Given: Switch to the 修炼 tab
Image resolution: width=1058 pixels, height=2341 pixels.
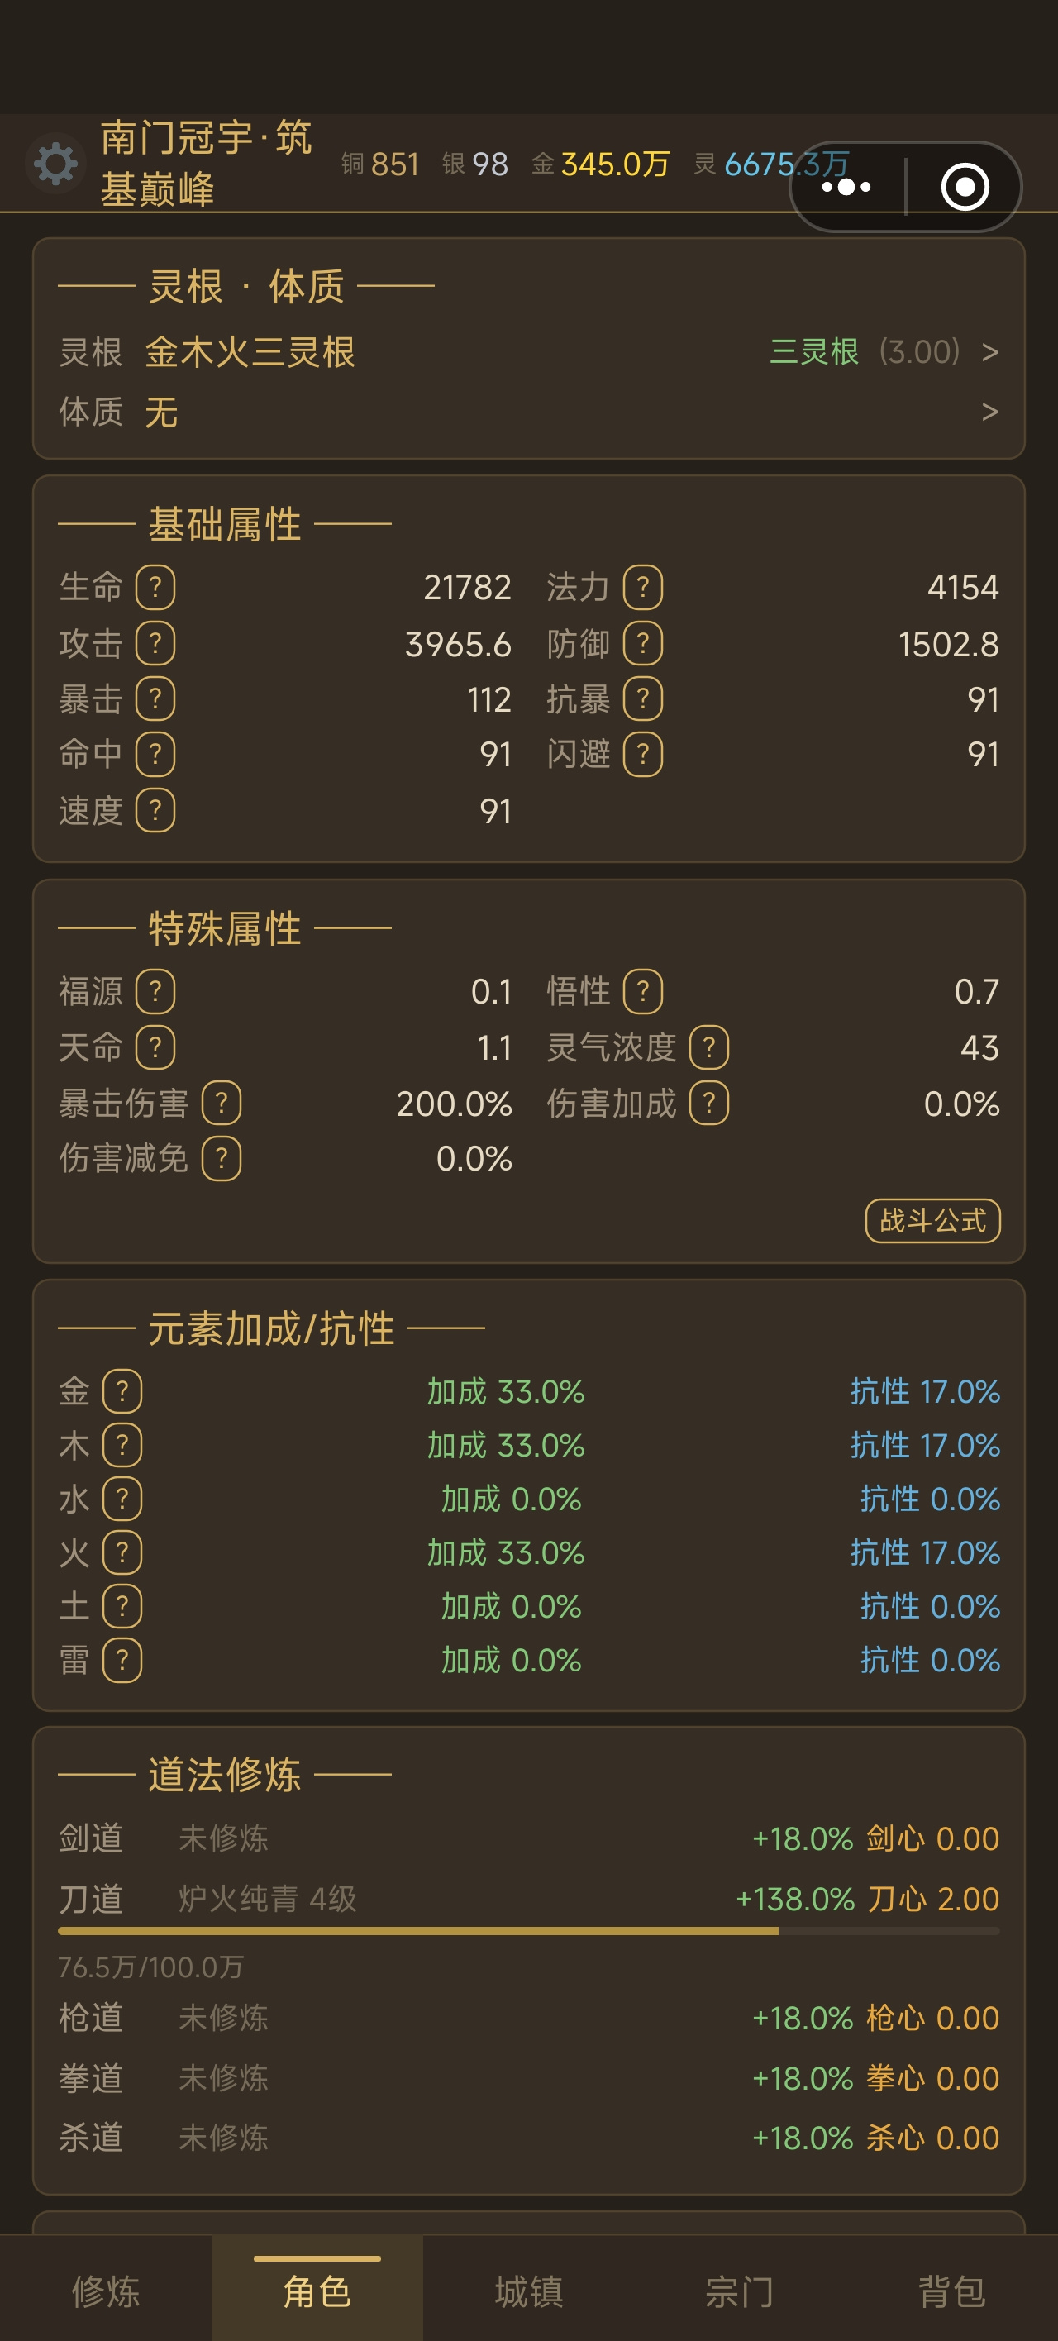Looking at the screenshot, I should (x=106, y=2290).
